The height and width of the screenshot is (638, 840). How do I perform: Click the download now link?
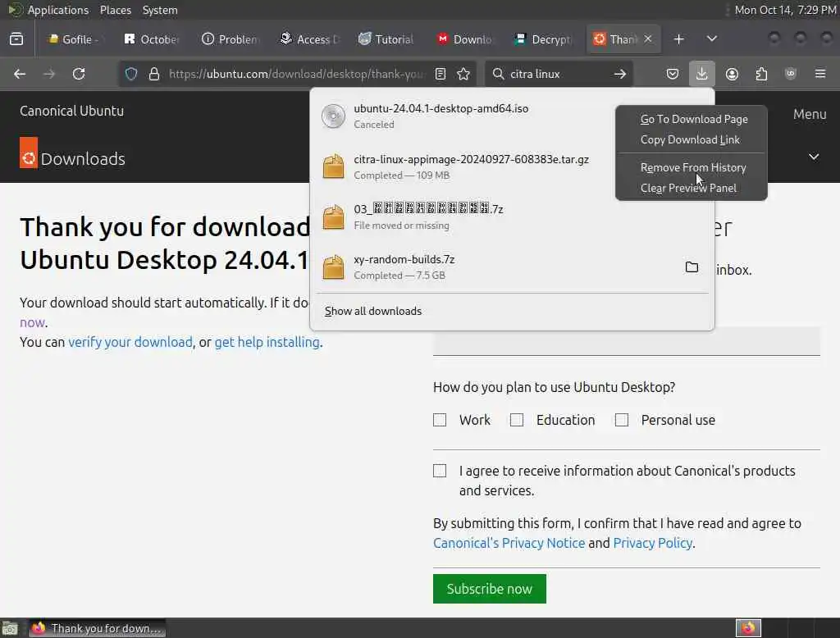coord(32,322)
